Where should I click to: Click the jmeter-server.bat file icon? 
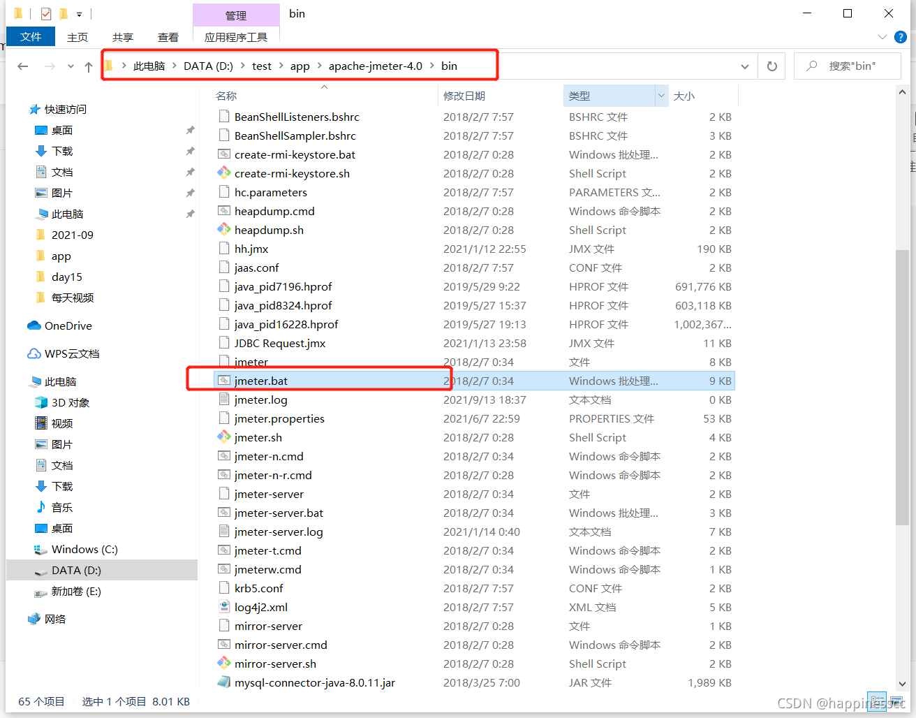tap(223, 513)
